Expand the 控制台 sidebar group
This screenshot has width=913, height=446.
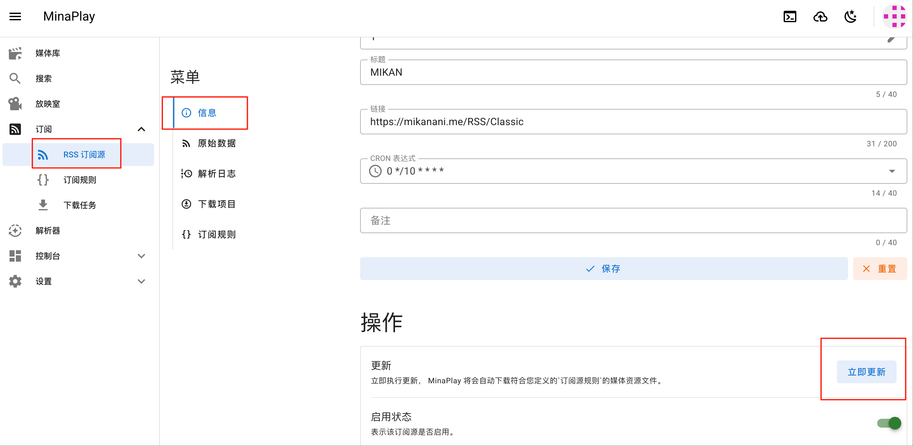point(141,256)
